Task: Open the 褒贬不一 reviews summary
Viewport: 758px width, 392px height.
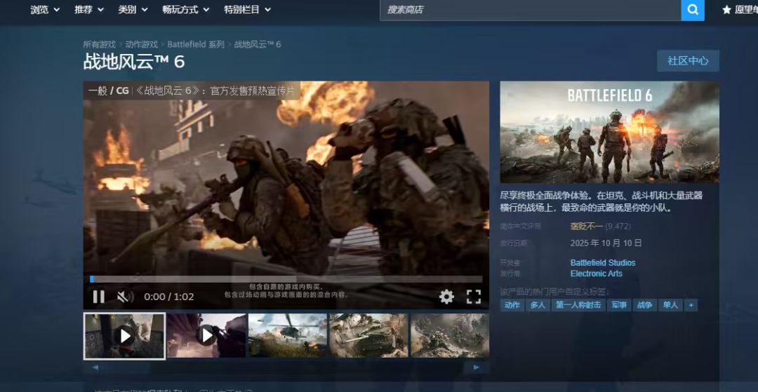Action: tap(586, 227)
